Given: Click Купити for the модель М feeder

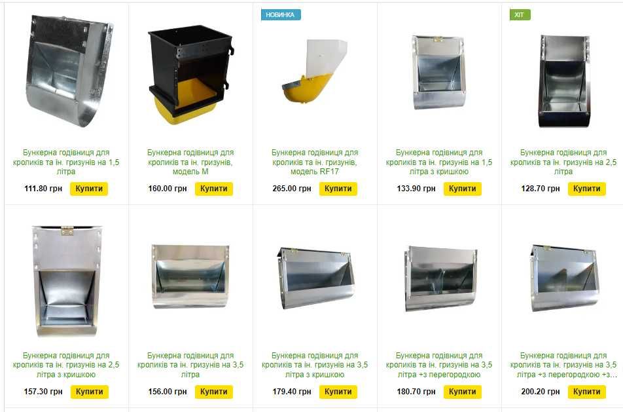Looking at the screenshot, I should pos(214,189).
